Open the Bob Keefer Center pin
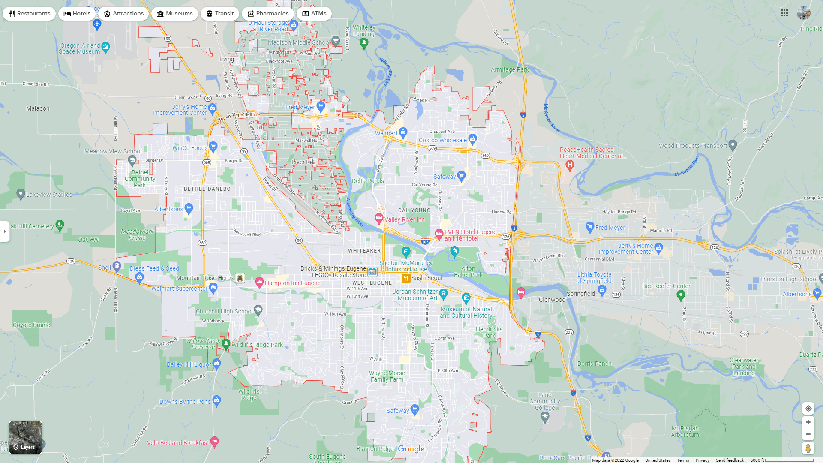 tap(681, 295)
